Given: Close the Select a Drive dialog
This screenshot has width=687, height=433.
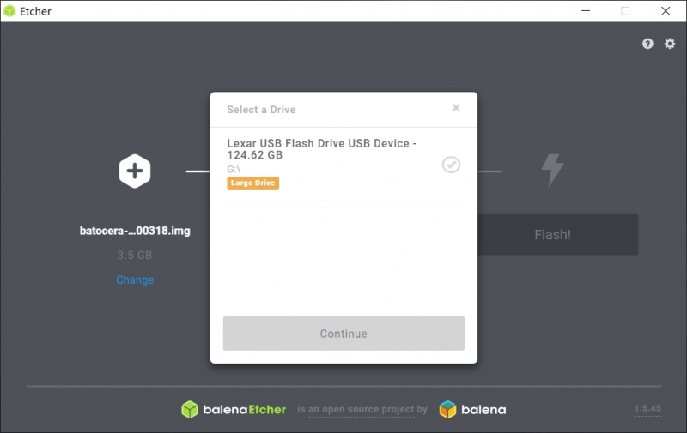Looking at the screenshot, I should (456, 107).
